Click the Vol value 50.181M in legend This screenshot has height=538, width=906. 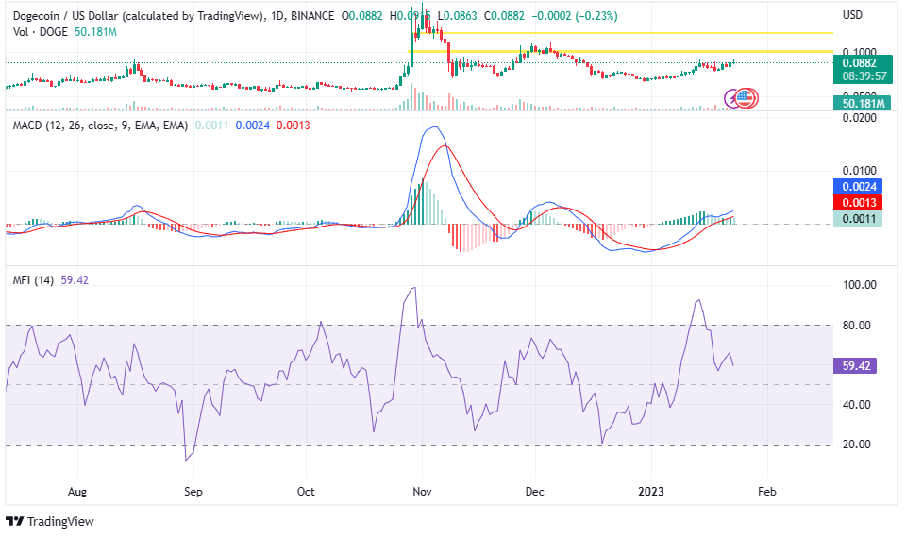click(x=95, y=32)
